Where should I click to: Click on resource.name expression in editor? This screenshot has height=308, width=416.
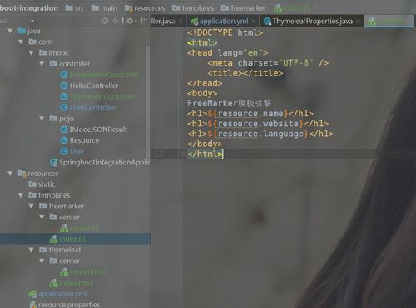250,114
